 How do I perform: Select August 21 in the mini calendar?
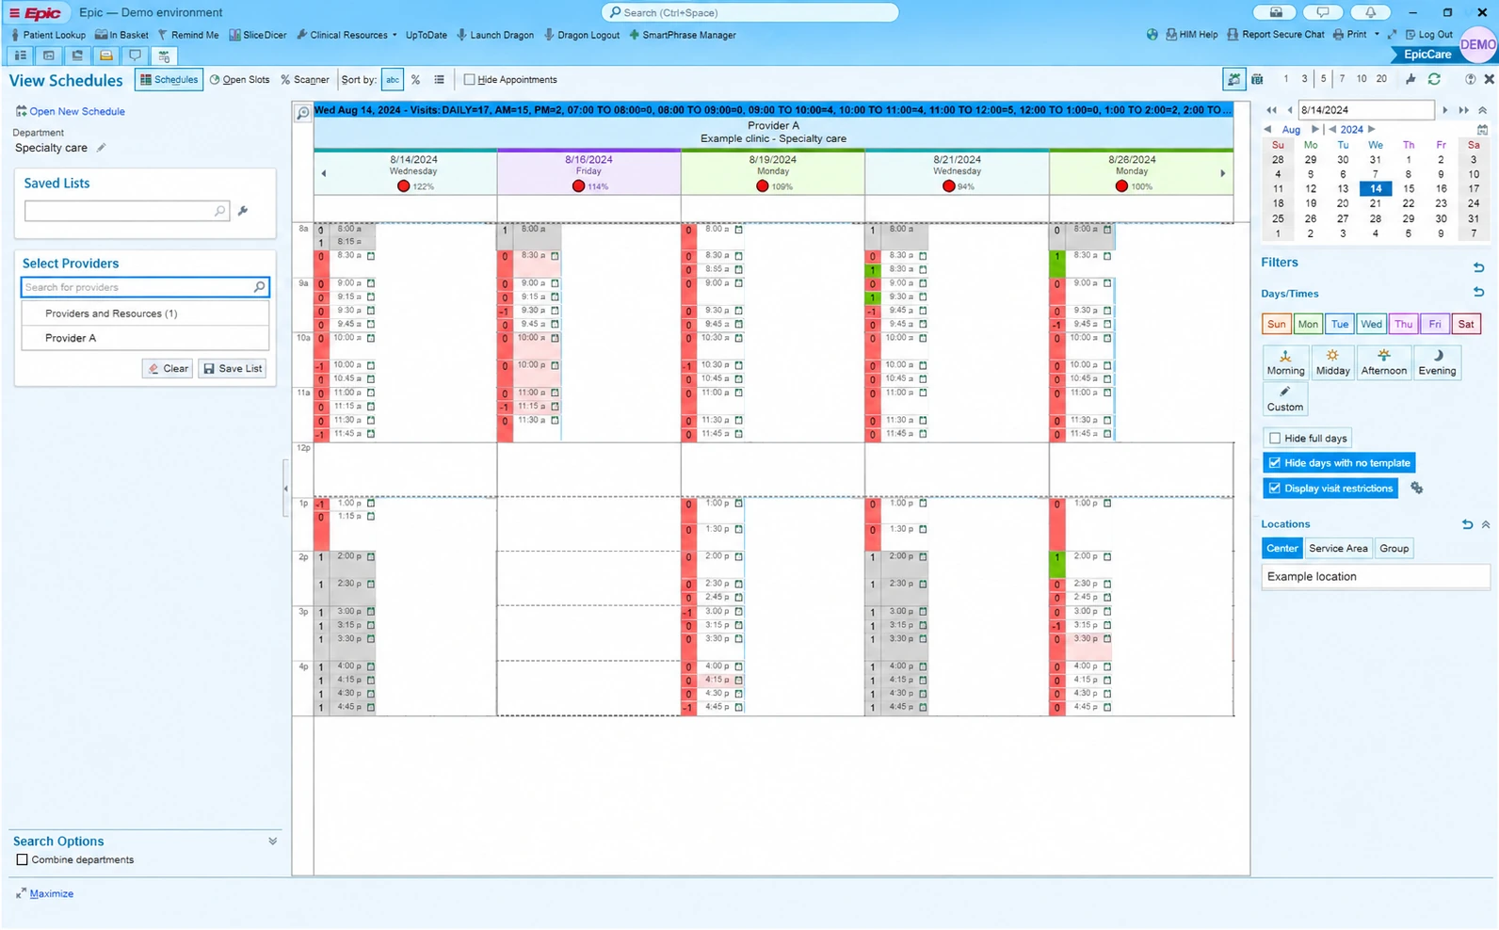1376,203
